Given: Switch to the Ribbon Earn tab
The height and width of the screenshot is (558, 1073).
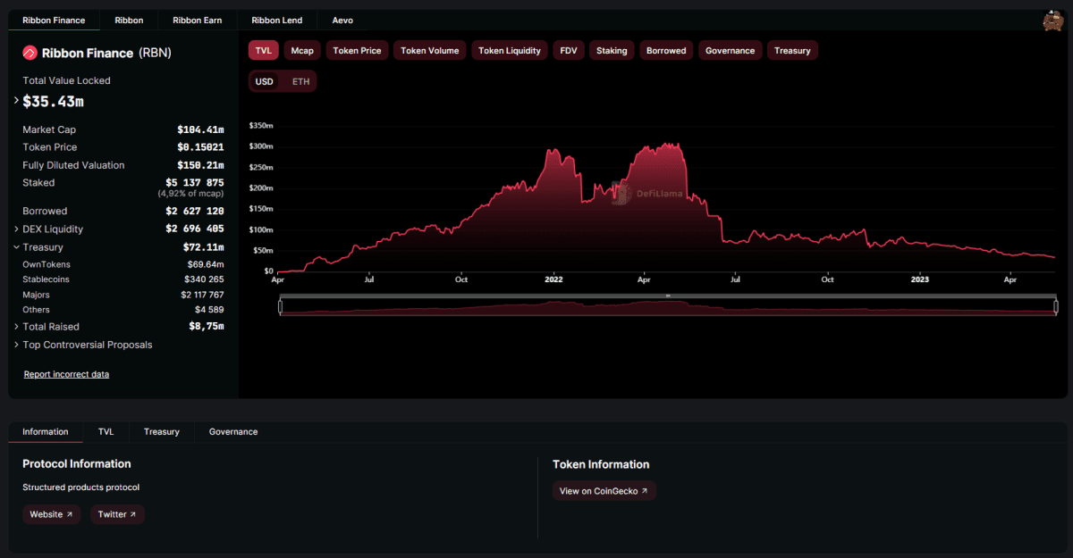Looking at the screenshot, I should (197, 20).
